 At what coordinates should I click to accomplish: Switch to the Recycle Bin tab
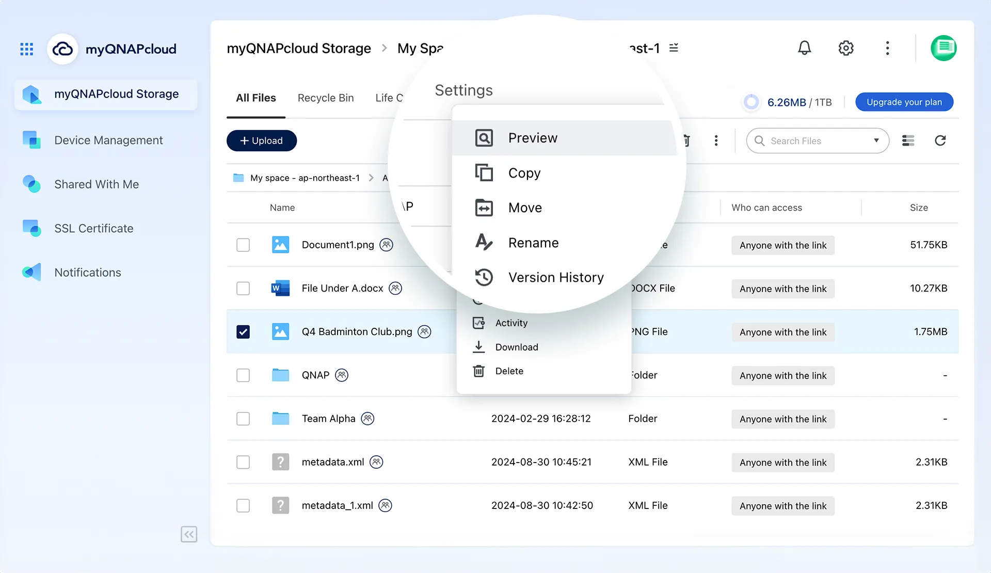[x=325, y=98]
